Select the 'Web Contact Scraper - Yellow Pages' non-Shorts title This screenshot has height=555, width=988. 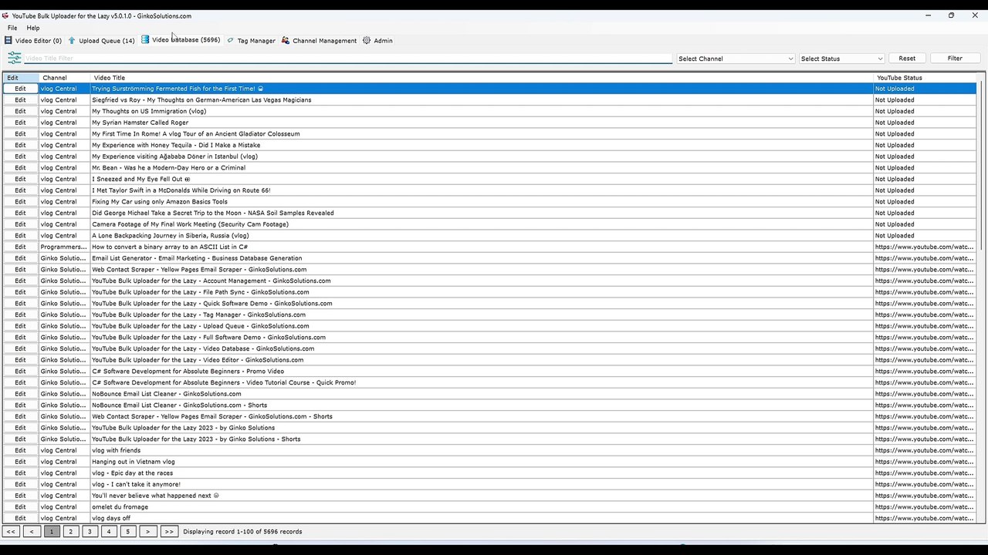tap(199, 269)
